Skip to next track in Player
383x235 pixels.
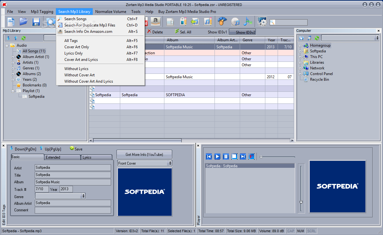click(x=243, y=156)
